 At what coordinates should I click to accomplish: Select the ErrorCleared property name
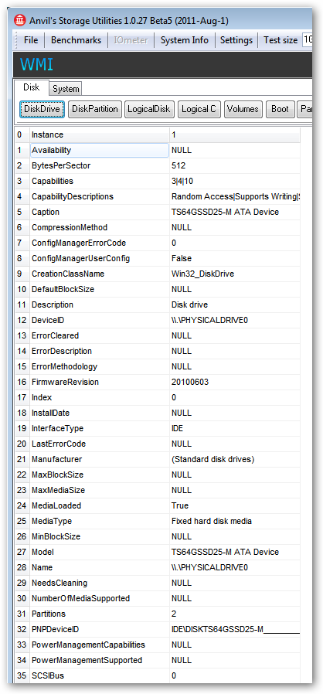(55, 335)
